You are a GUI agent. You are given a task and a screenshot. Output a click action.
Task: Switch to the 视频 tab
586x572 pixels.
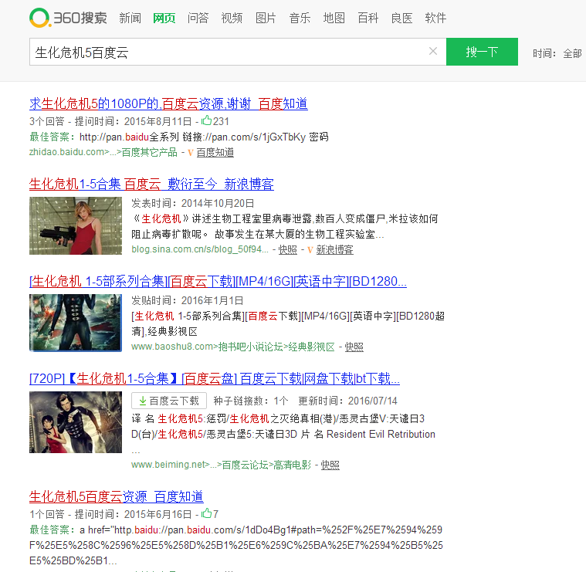[x=232, y=18]
